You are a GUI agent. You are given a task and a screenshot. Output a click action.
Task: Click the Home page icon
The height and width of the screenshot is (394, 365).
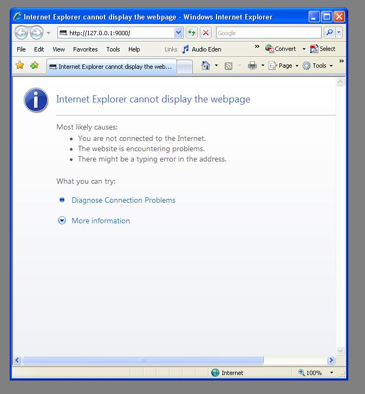coord(205,66)
